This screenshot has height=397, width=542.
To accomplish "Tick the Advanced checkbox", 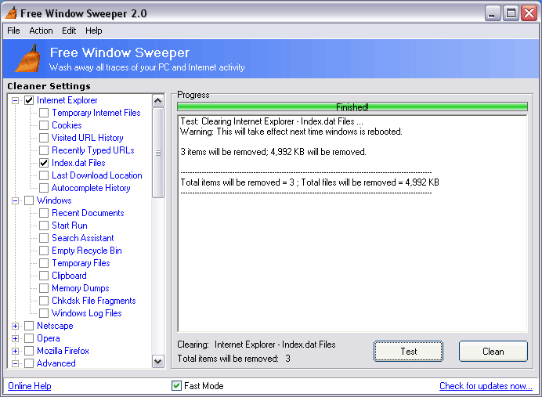I will click(29, 363).
